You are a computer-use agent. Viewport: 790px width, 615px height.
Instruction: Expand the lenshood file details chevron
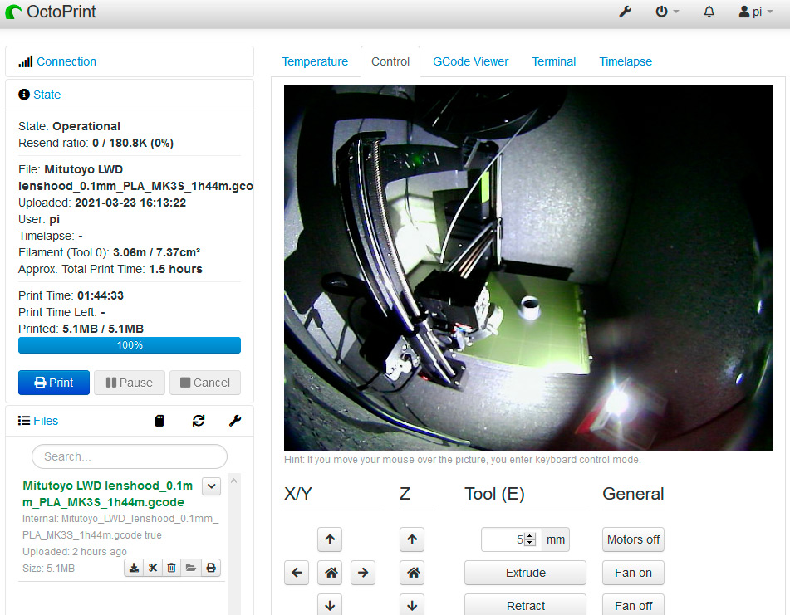pos(211,486)
